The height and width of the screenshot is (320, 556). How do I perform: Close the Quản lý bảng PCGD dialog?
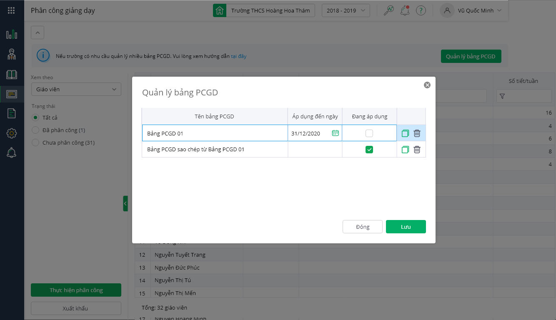(427, 85)
